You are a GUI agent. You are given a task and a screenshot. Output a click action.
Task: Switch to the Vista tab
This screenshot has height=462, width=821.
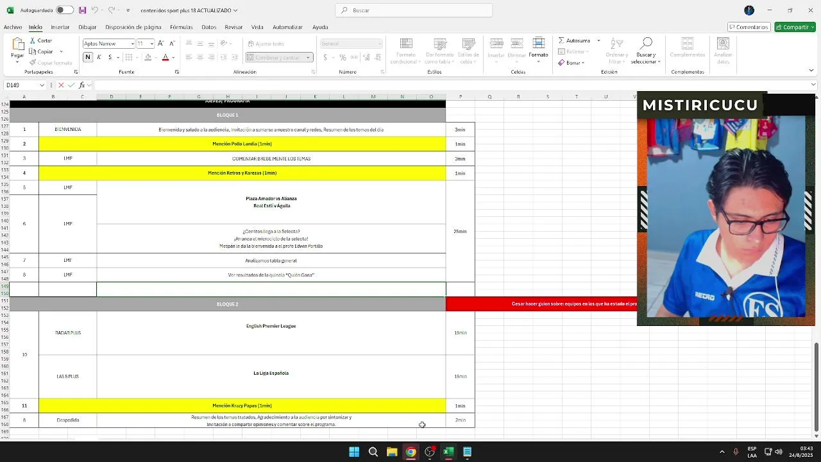pos(257,27)
